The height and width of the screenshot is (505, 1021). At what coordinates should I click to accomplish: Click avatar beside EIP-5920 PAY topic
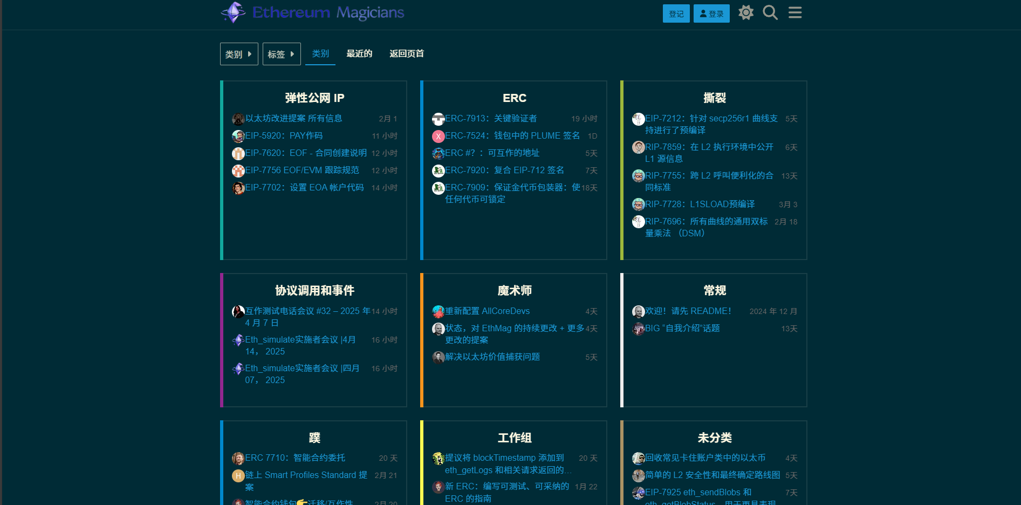click(238, 136)
